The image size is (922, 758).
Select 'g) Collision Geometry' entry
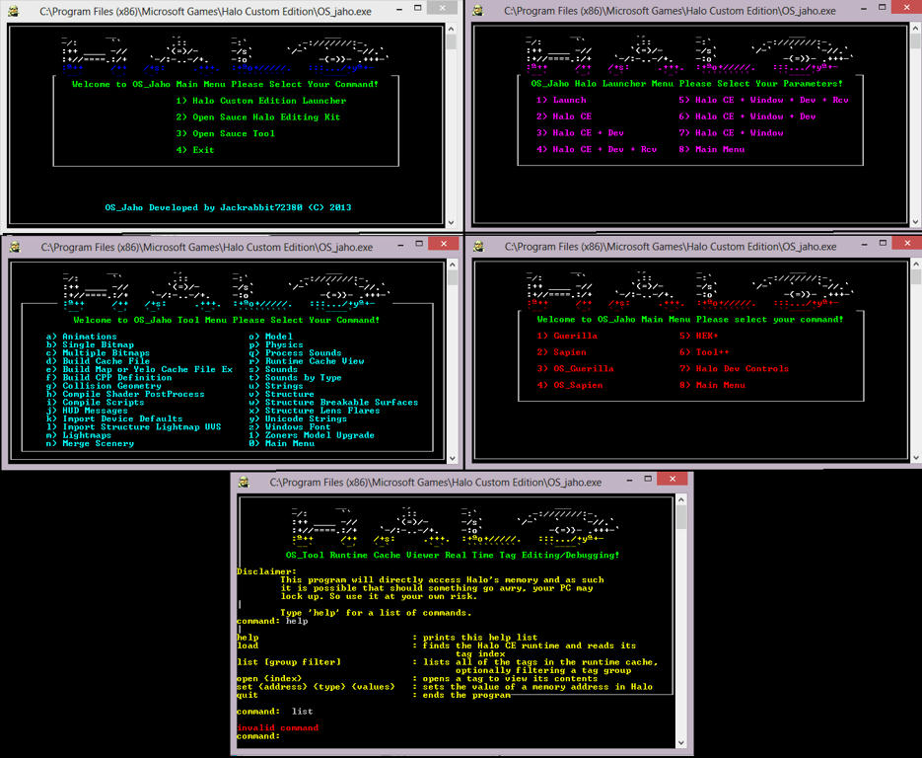(104, 386)
